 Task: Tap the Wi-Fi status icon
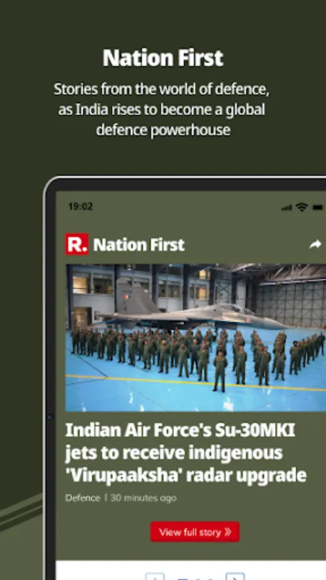click(x=302, y=207)
